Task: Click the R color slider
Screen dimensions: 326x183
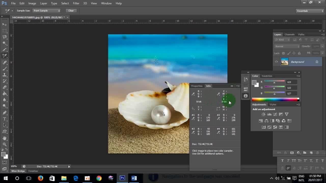Action: pyautogui.click(x=274, y=82)
